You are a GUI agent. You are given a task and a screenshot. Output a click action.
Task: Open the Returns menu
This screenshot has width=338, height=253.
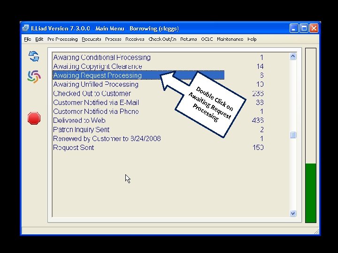189,39
